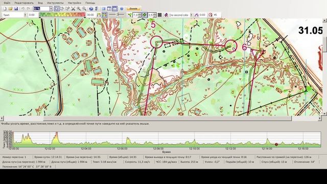Open the Помощь menu
This screenshot has height=184, width=327.
[x=90, y=3]
